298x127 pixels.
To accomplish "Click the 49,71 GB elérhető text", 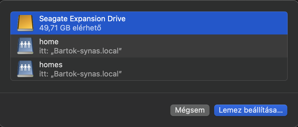I will click(x=70, y=28).
